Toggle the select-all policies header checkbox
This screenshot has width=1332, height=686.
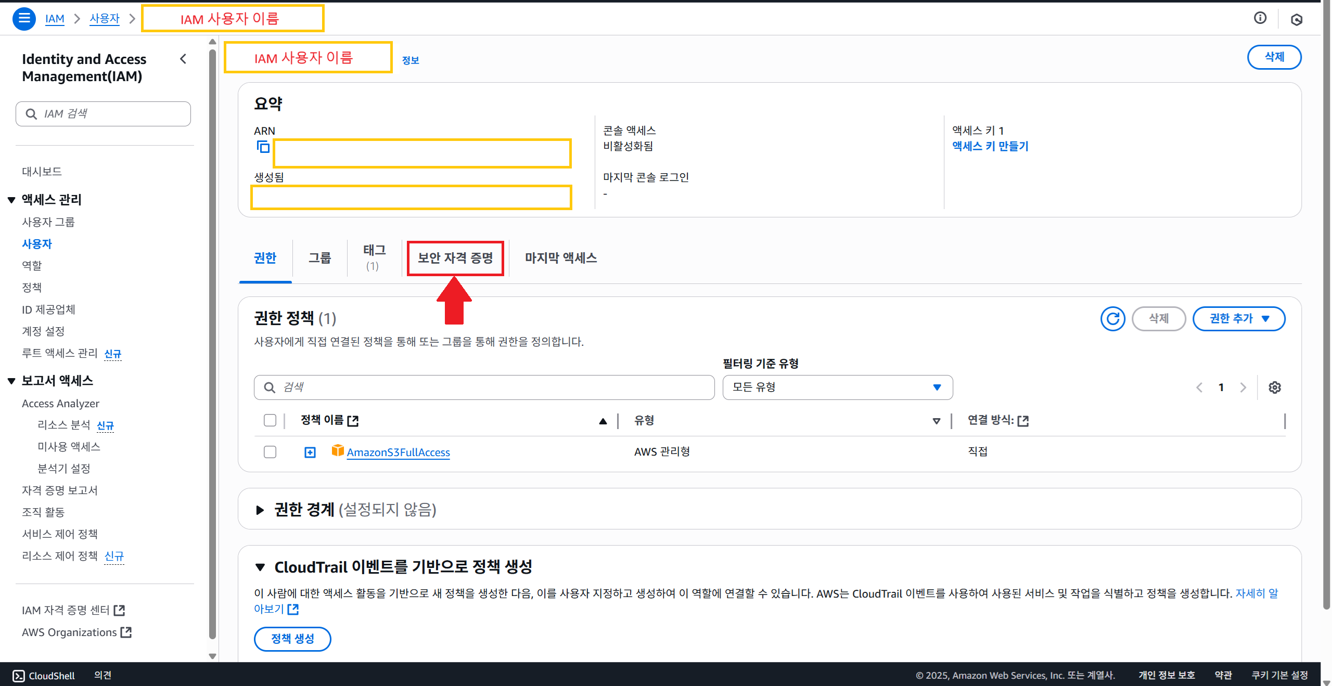(x=270, y=420)
